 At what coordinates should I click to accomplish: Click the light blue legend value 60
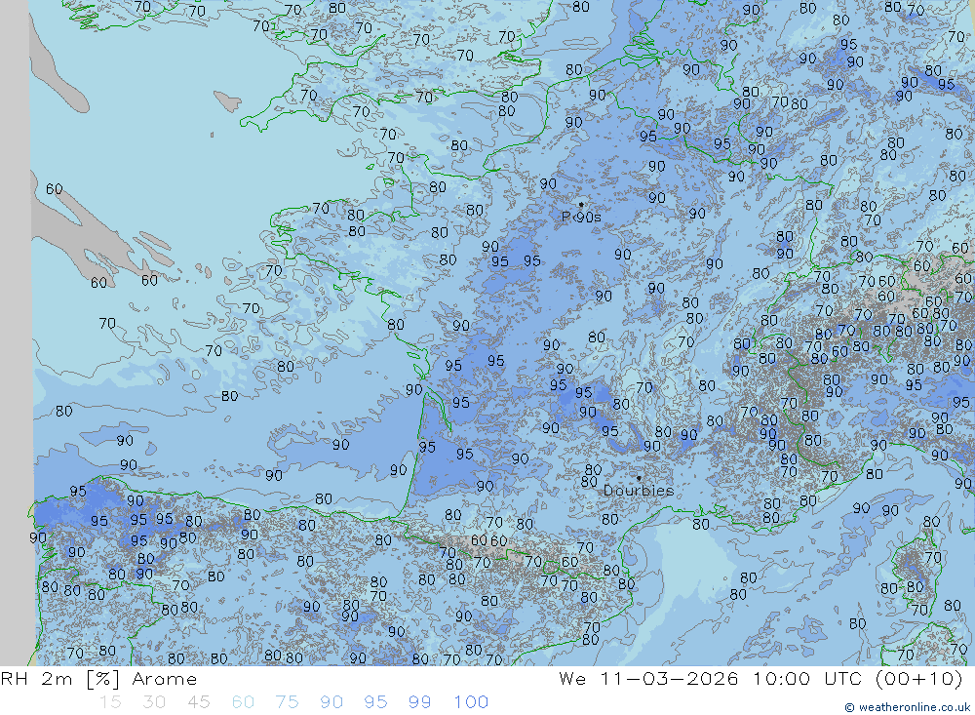[243, 702]
